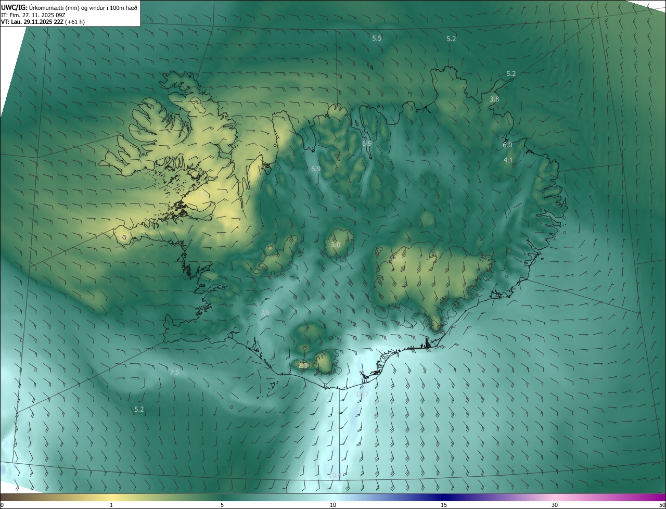
Task: Click the colorbar tick label 1
Action: coord(111,505)
